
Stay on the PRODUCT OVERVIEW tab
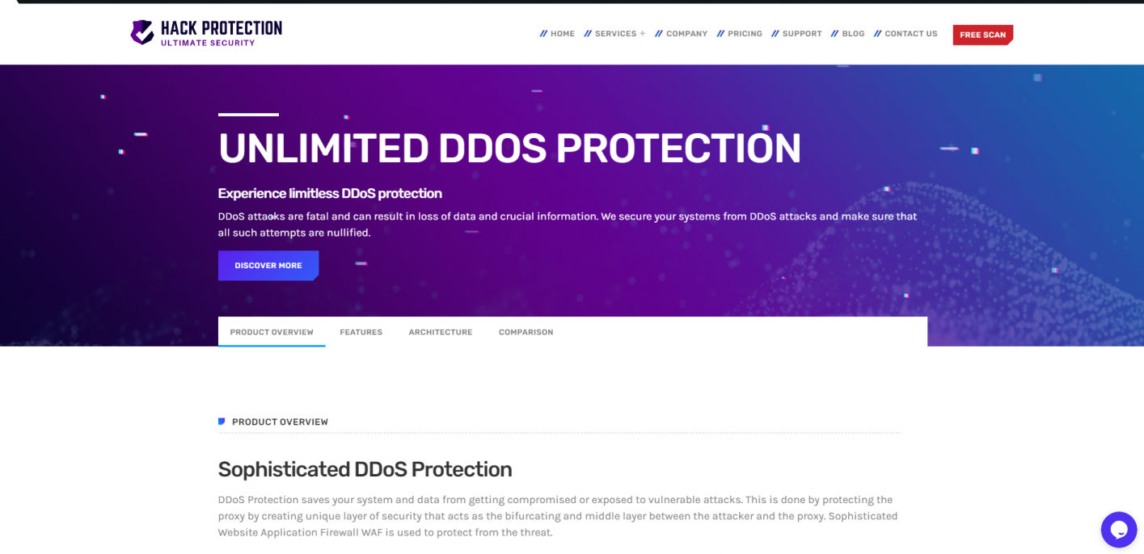click(x=272, y=332)
